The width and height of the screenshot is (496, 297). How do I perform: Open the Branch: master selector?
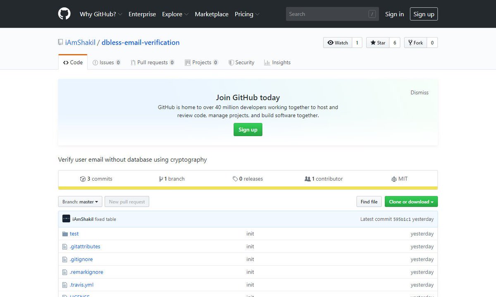click(x=80, y=202)
